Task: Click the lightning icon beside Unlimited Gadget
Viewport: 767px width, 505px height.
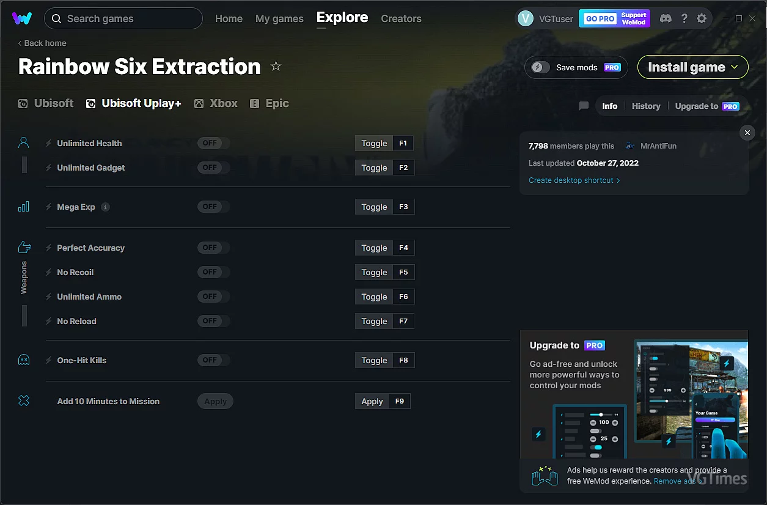Action: (x=49, y=168)
